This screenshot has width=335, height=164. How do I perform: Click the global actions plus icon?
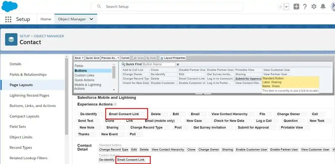296,7
